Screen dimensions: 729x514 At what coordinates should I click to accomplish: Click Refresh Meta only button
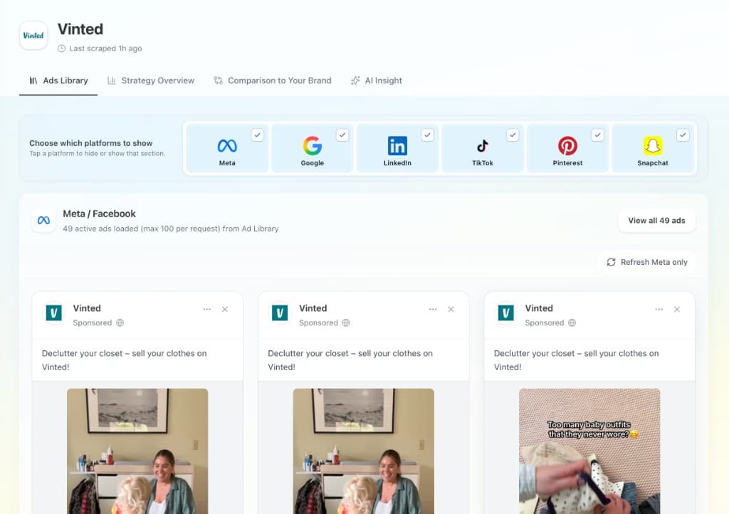tap(646, 262)
